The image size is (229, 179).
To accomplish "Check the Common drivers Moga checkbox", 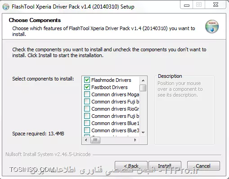I will (87, 94).
